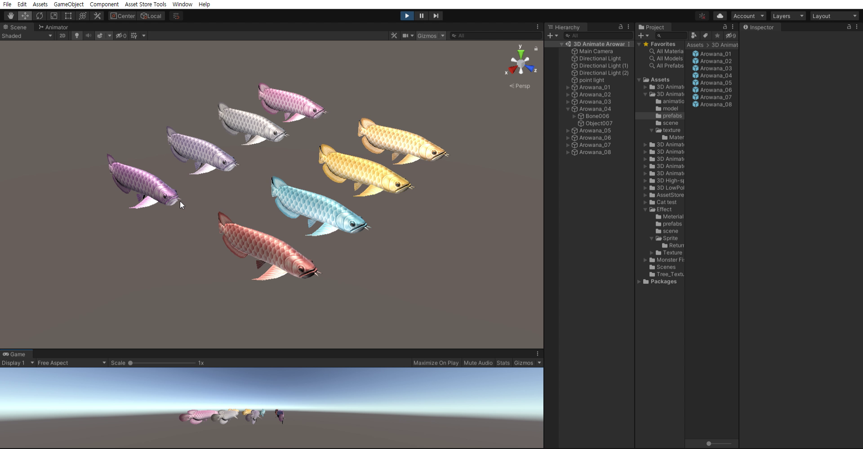Viewport: 863px width, 449px height.
Task: Click Project favorites star icon
Action: (x=717, y=35)
